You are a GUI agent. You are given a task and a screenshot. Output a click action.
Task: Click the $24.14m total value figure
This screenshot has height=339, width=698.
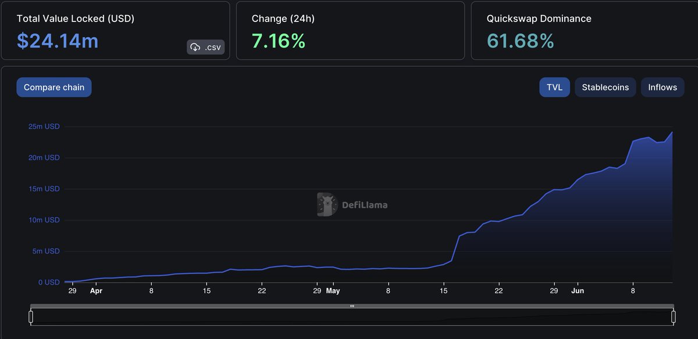click(x=57, y=41)
